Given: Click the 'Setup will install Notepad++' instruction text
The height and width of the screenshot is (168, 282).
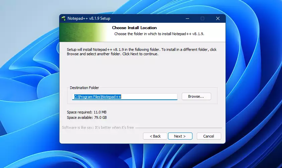Looking at the screenshot, I should [x=142, y=52].
